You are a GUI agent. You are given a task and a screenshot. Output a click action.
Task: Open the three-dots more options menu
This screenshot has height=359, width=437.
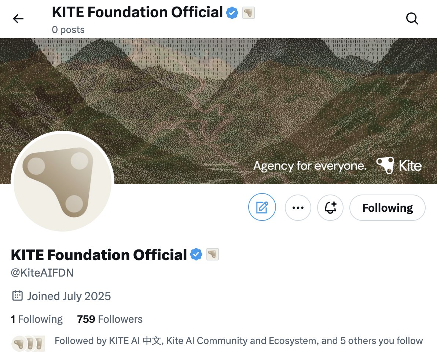point(298,208)
